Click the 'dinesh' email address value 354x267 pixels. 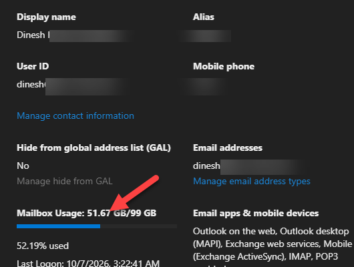(x=206, y=166)
